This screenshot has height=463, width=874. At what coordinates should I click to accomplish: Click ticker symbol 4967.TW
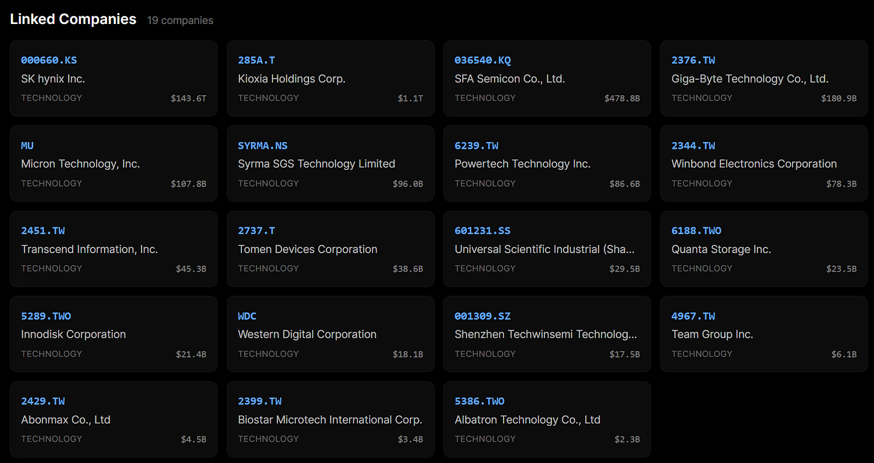coord(693,316)
